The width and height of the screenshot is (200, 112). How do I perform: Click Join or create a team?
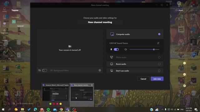[23, 104]
